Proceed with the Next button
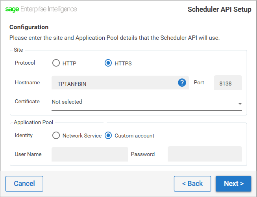 click(x=233, y=184)
